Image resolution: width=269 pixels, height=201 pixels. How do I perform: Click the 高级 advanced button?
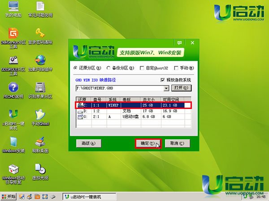point(88,143)
